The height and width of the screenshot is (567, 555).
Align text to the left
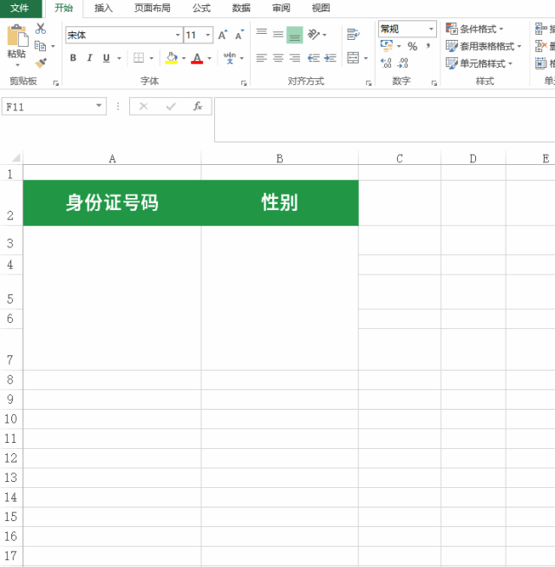point(262,58)
